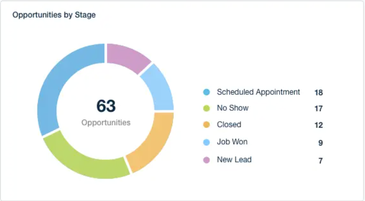Click the Job Won light-blue legend dot
Screen dimensions: 365x201
(x=206, y=142)
